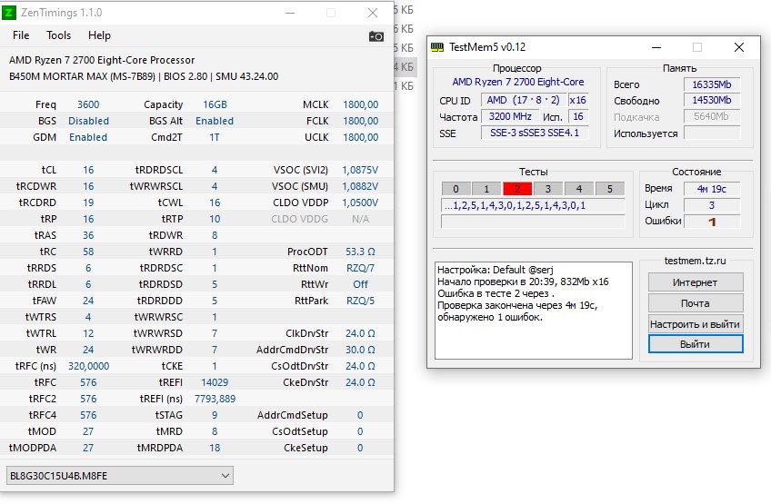Viewport: 771px width, 504px height.
Task: Click the tRC value 58
Action: coord(88,252)
